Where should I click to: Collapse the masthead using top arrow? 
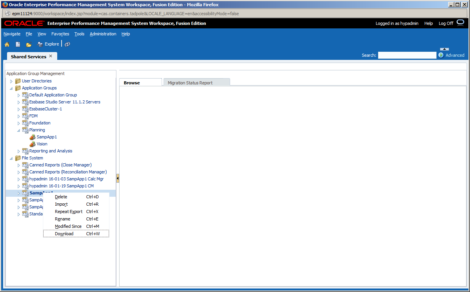pyautogui.click(x=444, y=49)
